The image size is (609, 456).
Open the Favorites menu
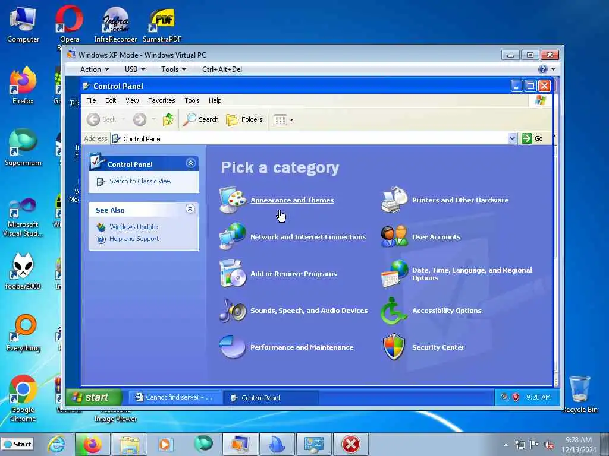click(x=162, y=100)
